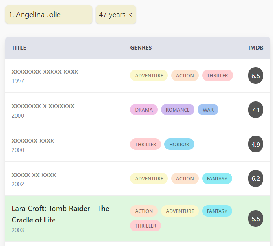Select the HORROR genre tag
The height and width of the screenshot is (246, 273).
(x=179, y=144)
